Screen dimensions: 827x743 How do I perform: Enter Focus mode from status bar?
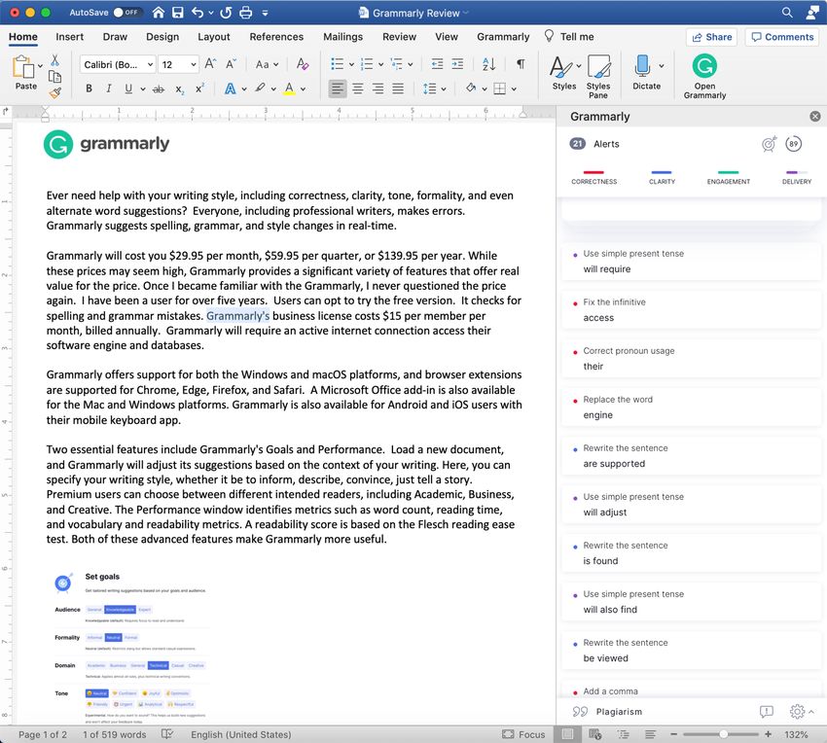523,734
